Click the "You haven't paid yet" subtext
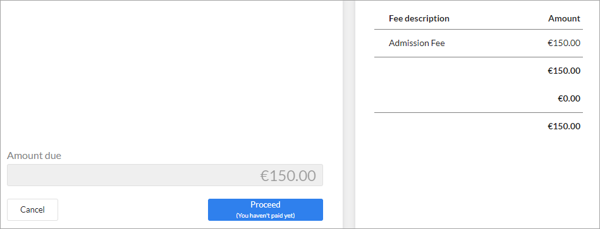Screen dimensions: 600x229 point(265,216)
